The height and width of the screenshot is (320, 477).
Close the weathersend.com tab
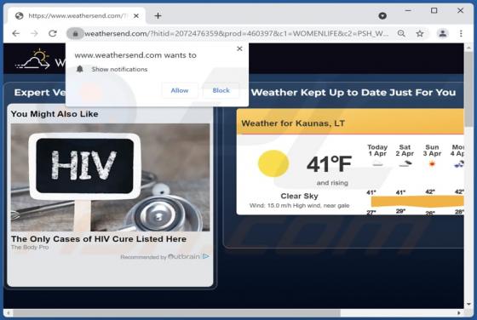click(136, 16)
